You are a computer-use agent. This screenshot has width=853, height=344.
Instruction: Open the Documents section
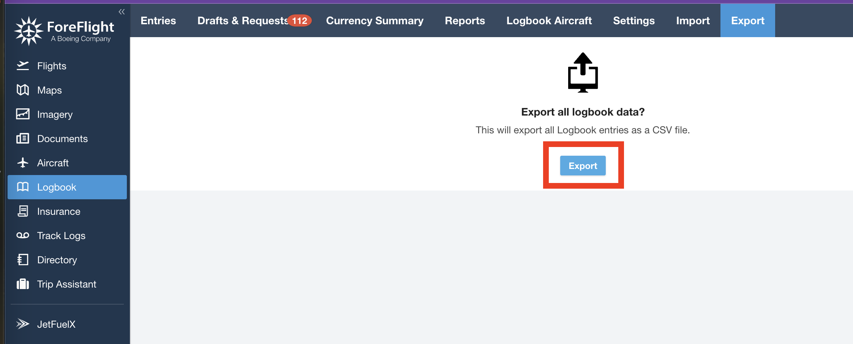tap(62, 138)
